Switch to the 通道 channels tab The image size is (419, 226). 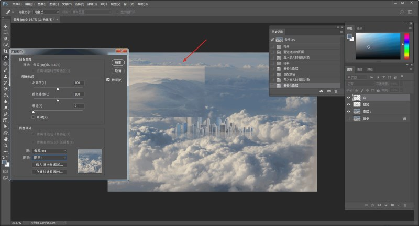click(360, 69)
